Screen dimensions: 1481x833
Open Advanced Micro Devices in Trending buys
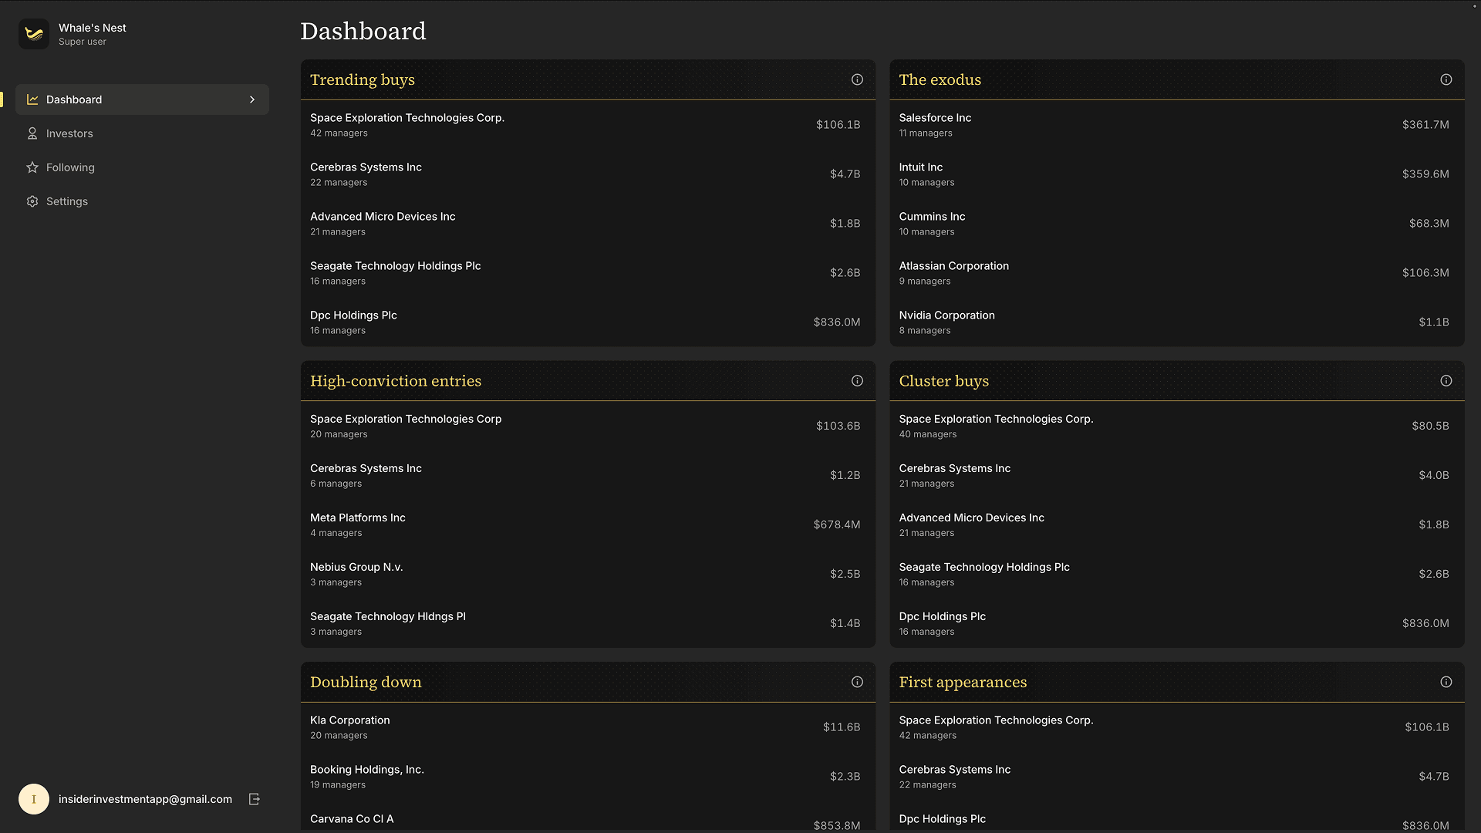(x=588, y=224)
